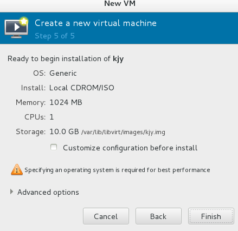Expand the Advanced options section

[x=11, y=192]
